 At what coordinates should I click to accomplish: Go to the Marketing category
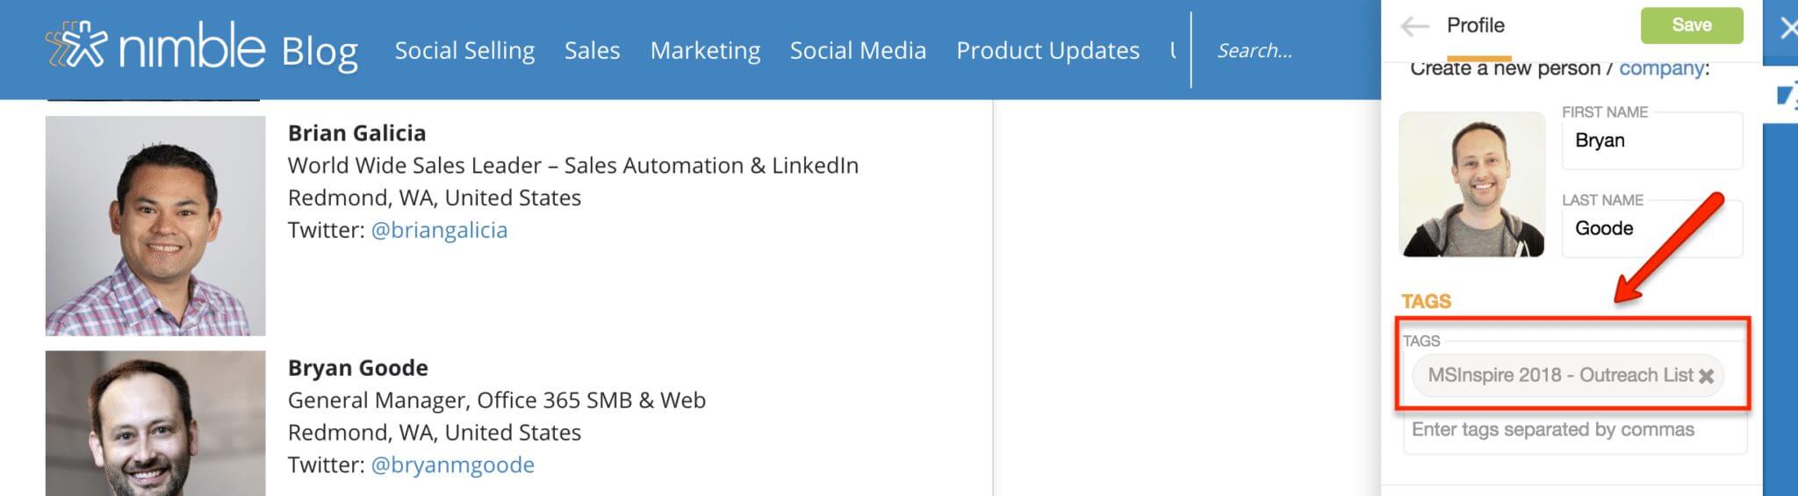[705, 51]
